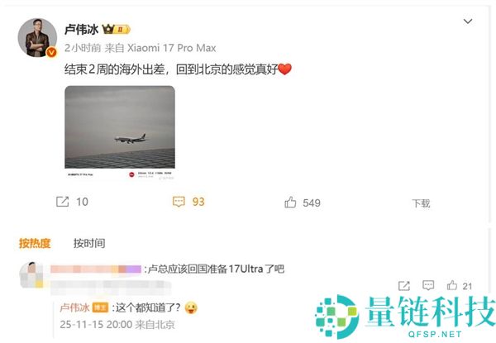This screenshot has height=343, width=496.
Task: Like the post with 549 likes
Action: click(290, 202)
